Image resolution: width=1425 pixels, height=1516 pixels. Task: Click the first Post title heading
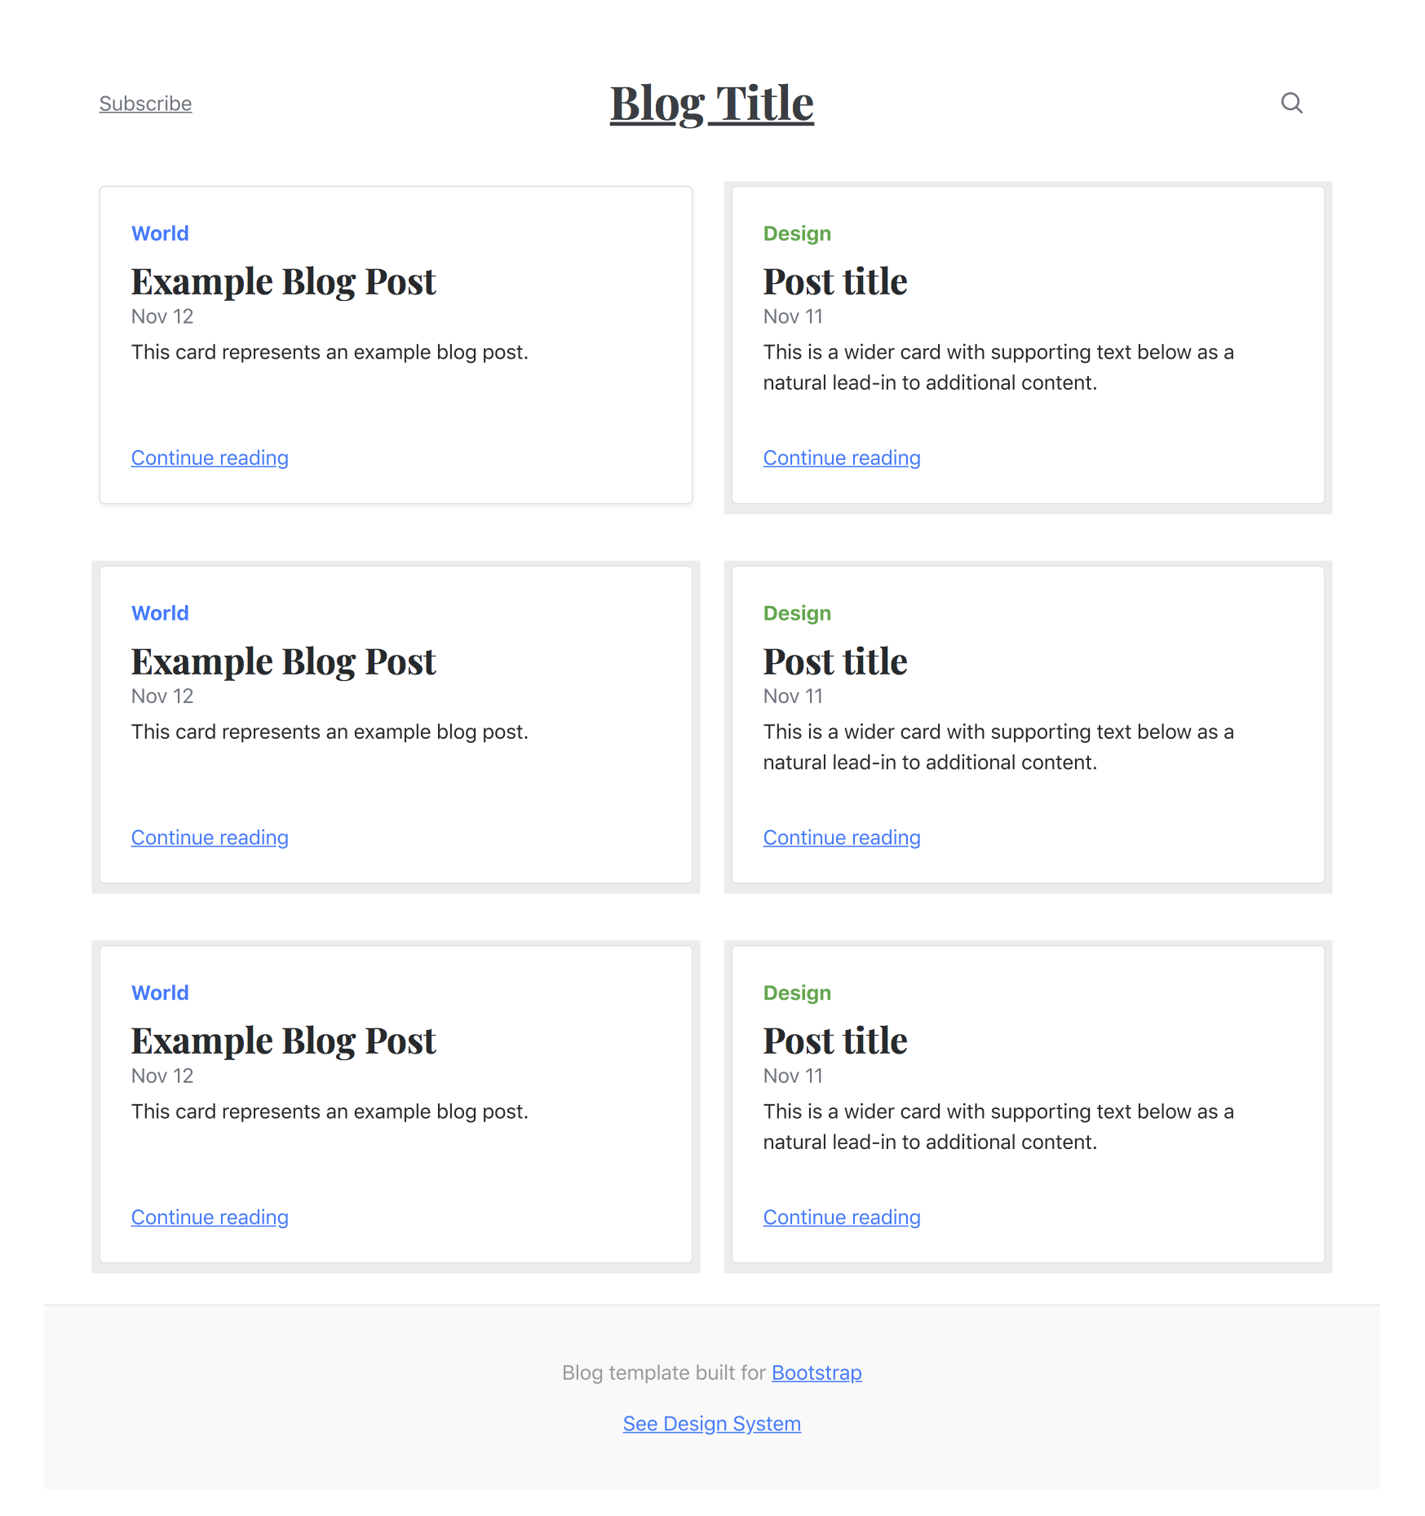pyautogui.click(x=834, y=281)
